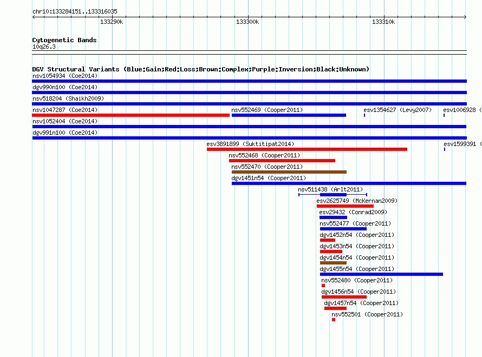Select the blue bar under dgv990n100

click(x=249, y=92)
